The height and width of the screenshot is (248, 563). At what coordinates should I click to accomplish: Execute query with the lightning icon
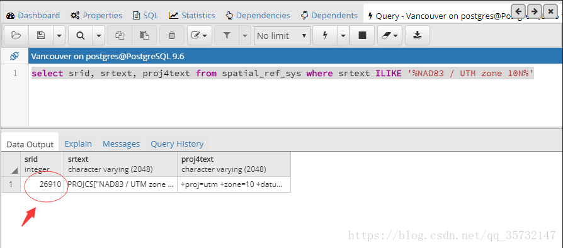coord(326,35)
